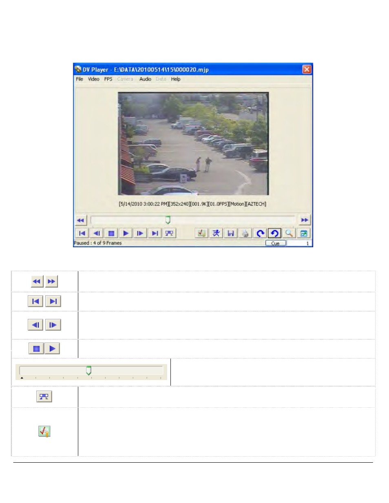Viewport: 389px width, 503px height.
Task: Click the window display icon at toolbar end
Action: (x=304, y=233)
